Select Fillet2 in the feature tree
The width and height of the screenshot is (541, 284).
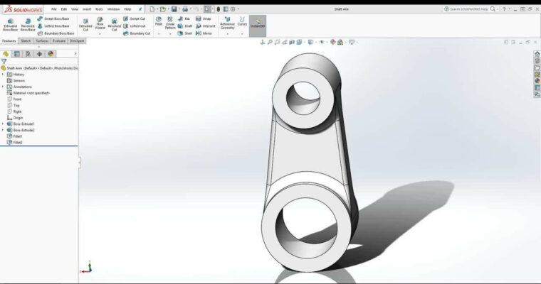coord(15,142)
